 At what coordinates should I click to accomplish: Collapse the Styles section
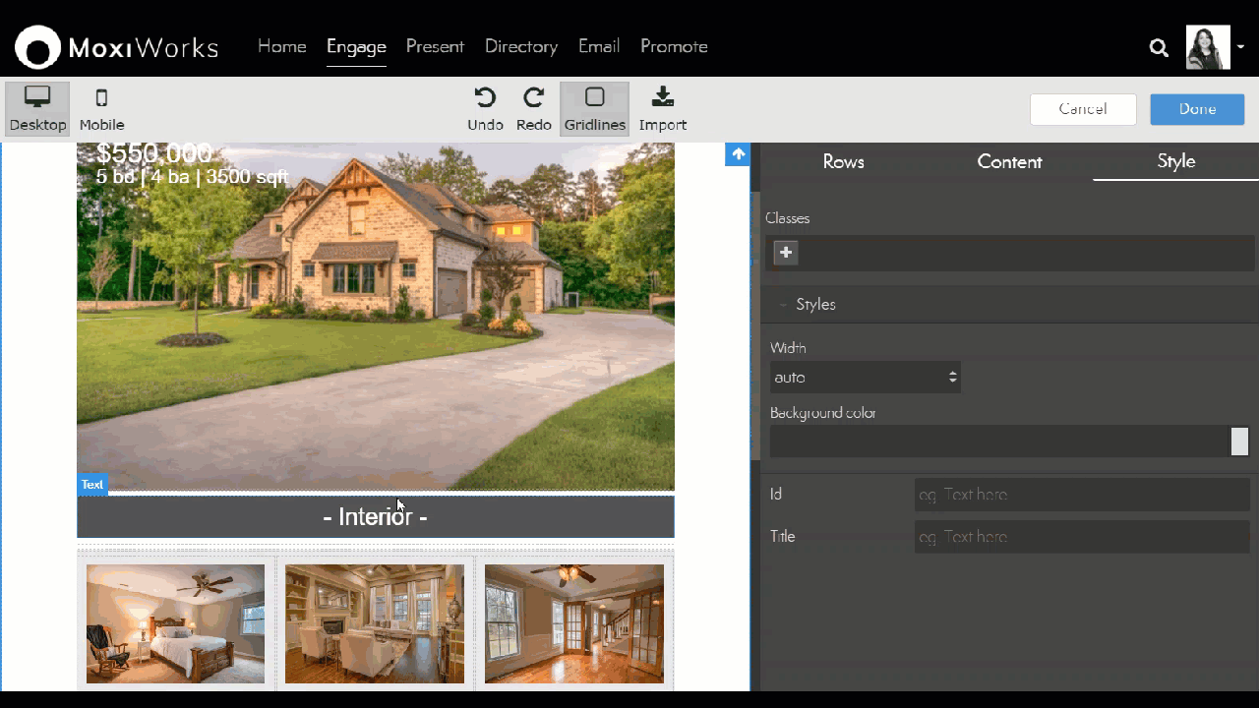[x=815, y=305]
